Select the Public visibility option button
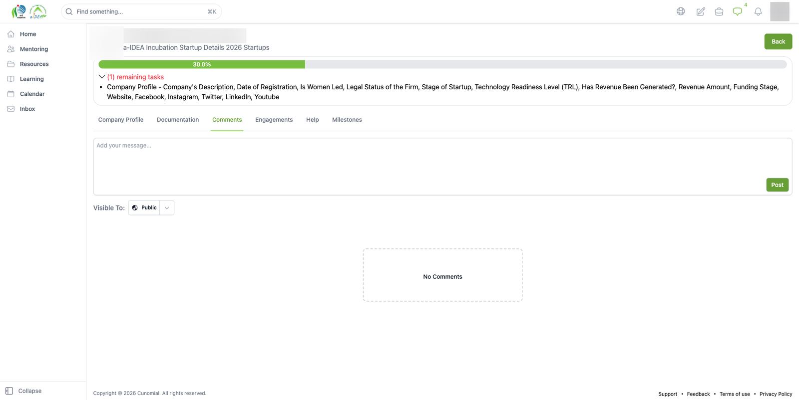This screenshot has height=400, width=799. (144, 208)
